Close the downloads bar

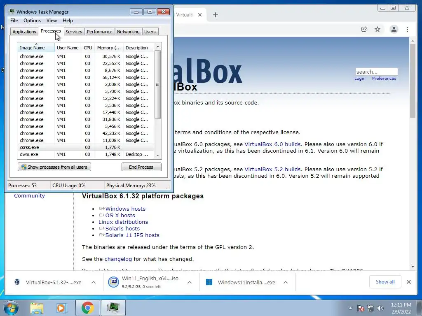(x=408, y=282)
